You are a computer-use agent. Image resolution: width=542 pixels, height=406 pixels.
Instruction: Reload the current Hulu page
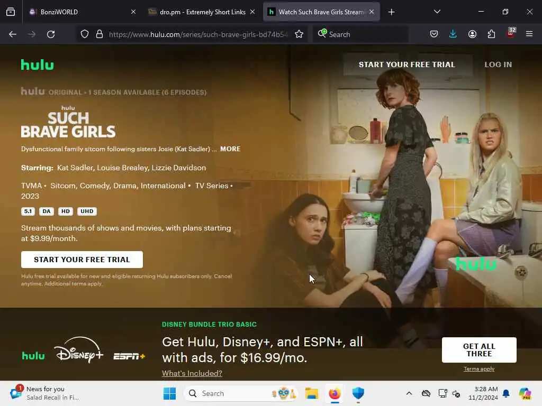51,34
